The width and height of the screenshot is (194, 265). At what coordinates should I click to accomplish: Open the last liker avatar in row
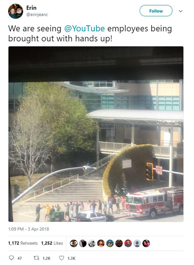point(146,243)
